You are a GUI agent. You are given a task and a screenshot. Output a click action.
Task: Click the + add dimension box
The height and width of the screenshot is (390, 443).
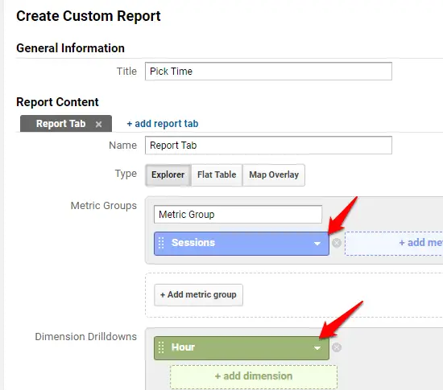pyautogui.click(x=254, y=376)
